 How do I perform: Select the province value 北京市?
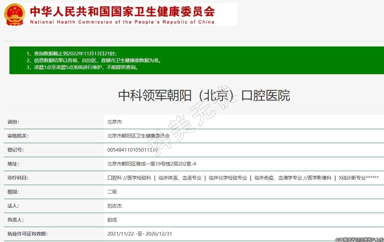115,122
